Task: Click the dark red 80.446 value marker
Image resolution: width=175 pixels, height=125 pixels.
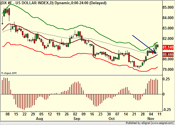Action: 168,54
